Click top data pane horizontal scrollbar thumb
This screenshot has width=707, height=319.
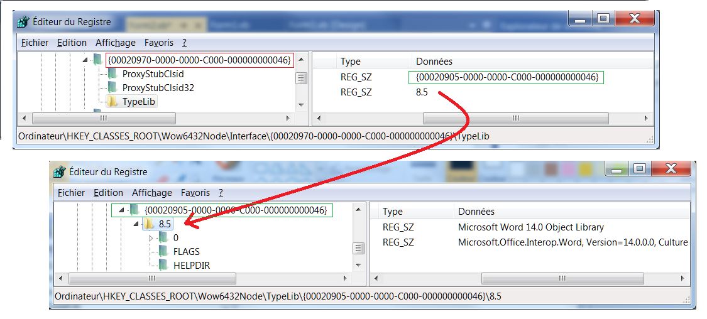(515, 118)
